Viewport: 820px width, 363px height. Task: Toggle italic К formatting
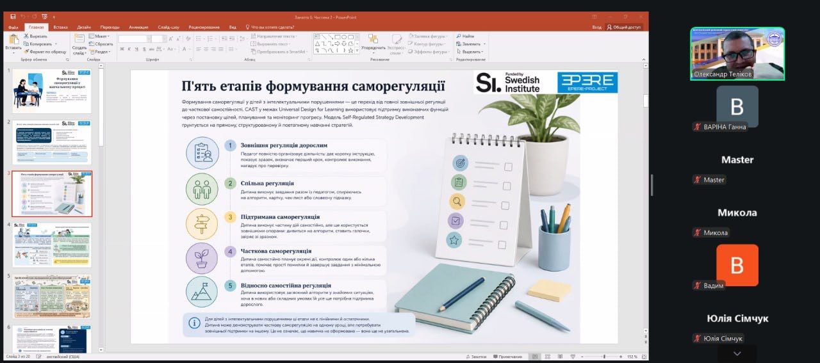(x=129, y=51)
